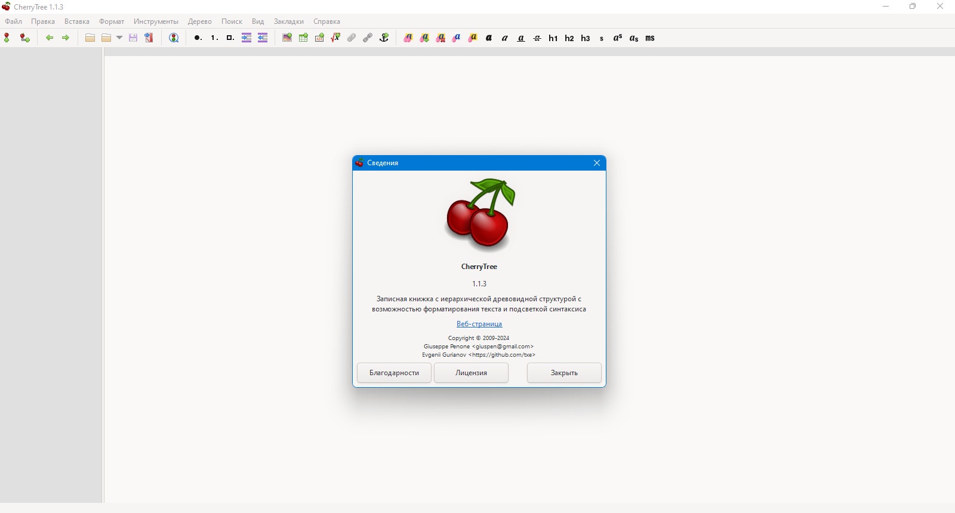Click the save floppy disk icon
Image resolution: width=955 pixels, height=513 pixels.
(133, 38)
